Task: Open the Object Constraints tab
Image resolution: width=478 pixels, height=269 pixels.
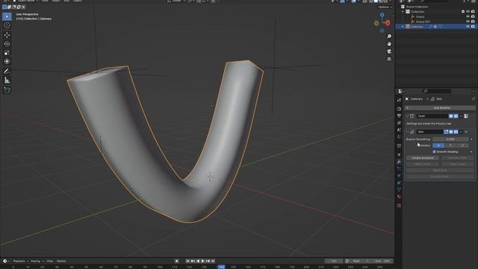Action: coord(399,182)
